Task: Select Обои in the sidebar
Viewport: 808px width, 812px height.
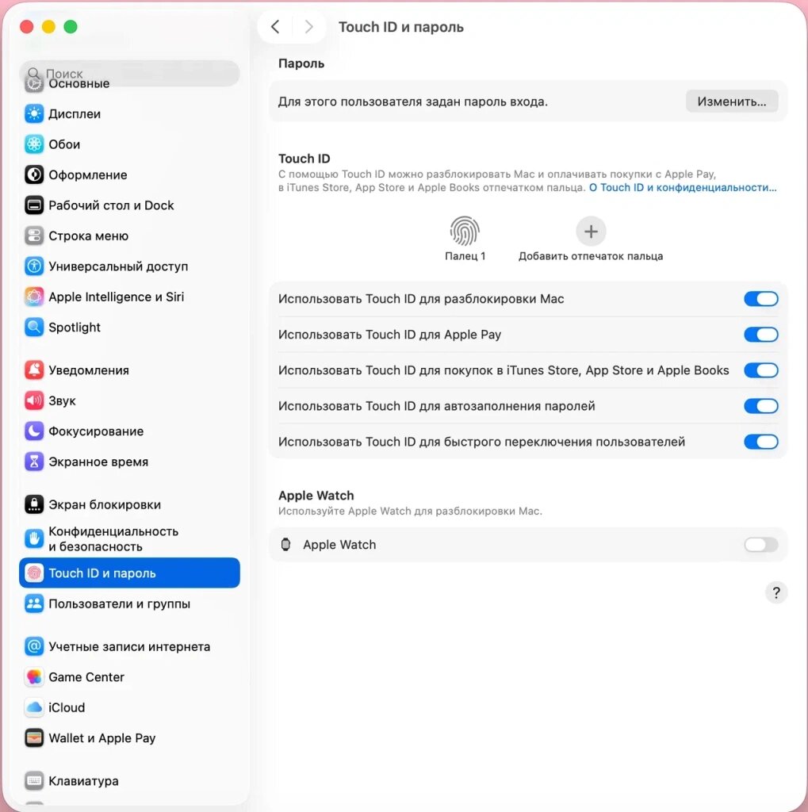Action: click(x=64, y=144)
